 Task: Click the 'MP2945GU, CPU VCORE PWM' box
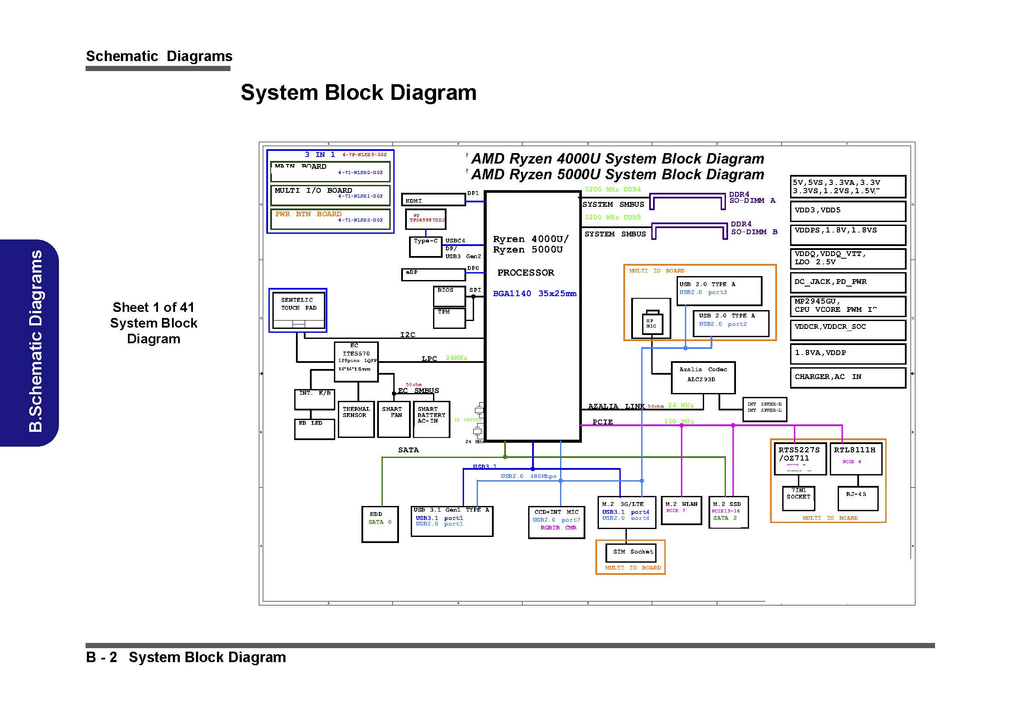(848, 306)
